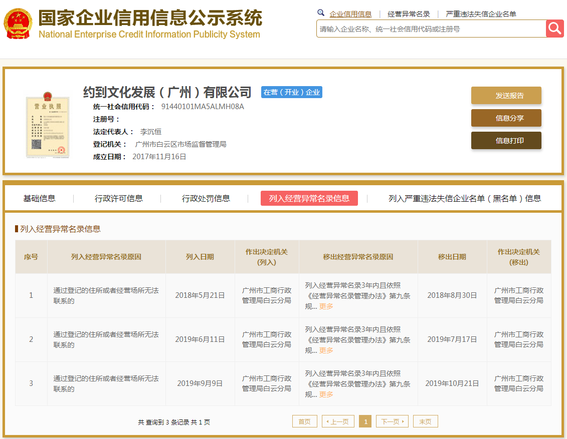Click the search box for enterprise name
Screen dimensions: 567x439
pos(431,29)
